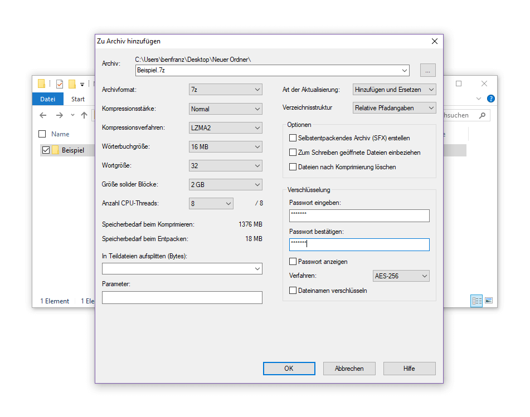Click the Abbrechen button
Viewport: 530px width, 417px height.
(x=349, y=369)
